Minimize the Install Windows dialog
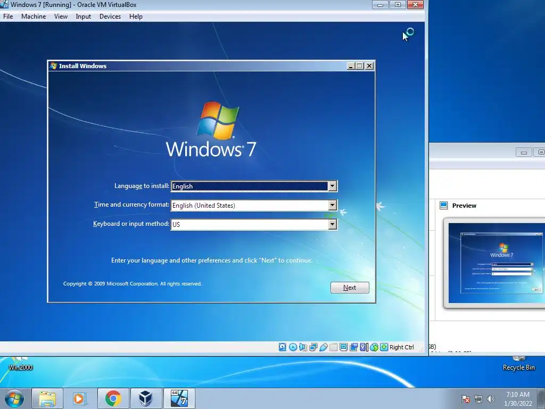Viewport: 545px width, 409px height. (x=351, y=66)
